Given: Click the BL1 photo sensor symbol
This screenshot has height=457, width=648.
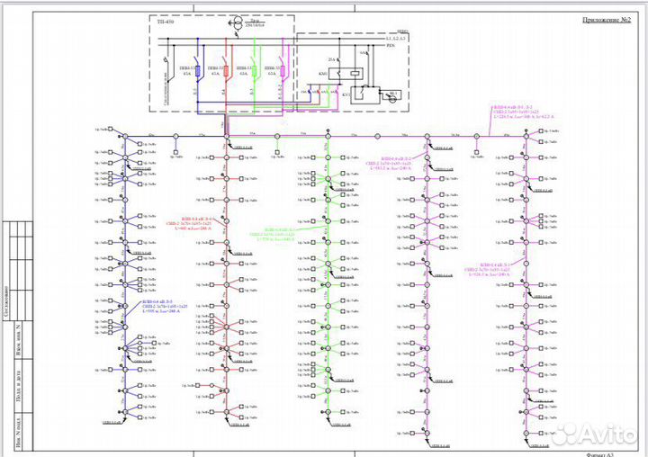Looking at the screenshot, I should tap(391, 94).
